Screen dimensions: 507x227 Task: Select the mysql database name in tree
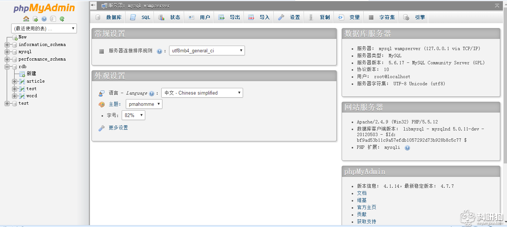click(25, 52)
